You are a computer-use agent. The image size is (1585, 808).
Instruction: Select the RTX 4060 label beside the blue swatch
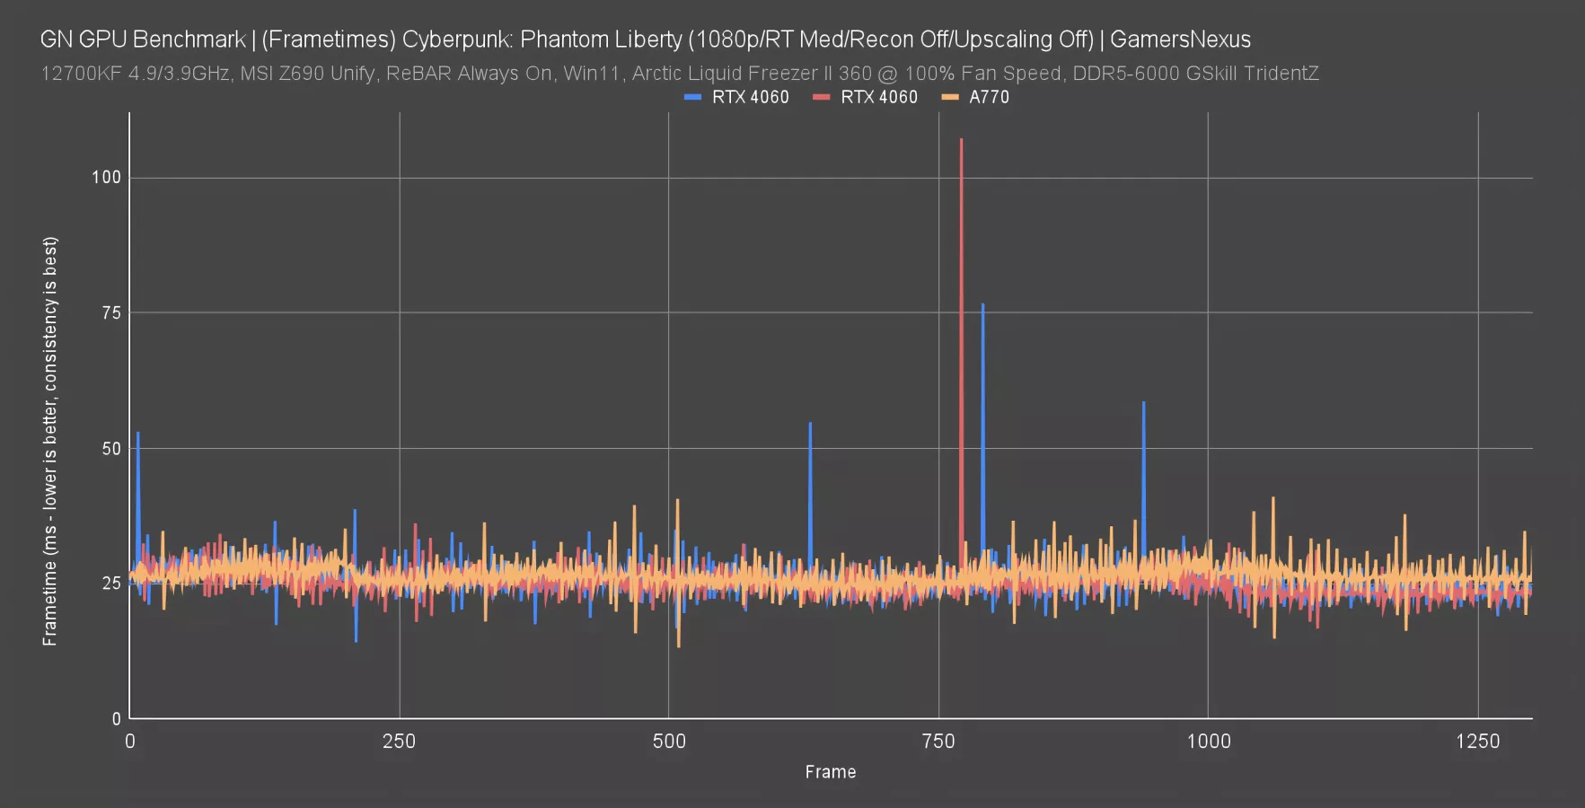tap(750, 97)
